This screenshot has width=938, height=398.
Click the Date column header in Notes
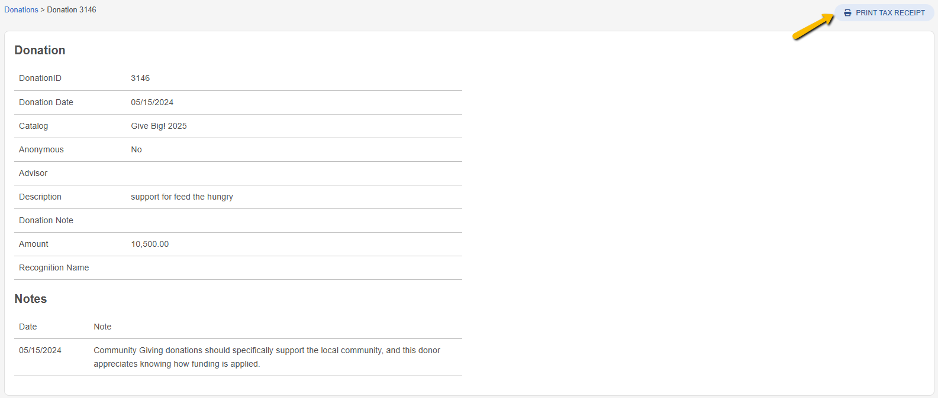pos(28,327)
